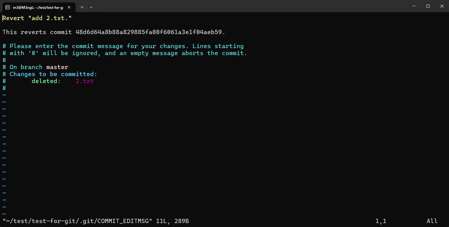449x227 pixels.
Task: Click the tilde icon on the first empty line
Action: (x=4, y=95)
